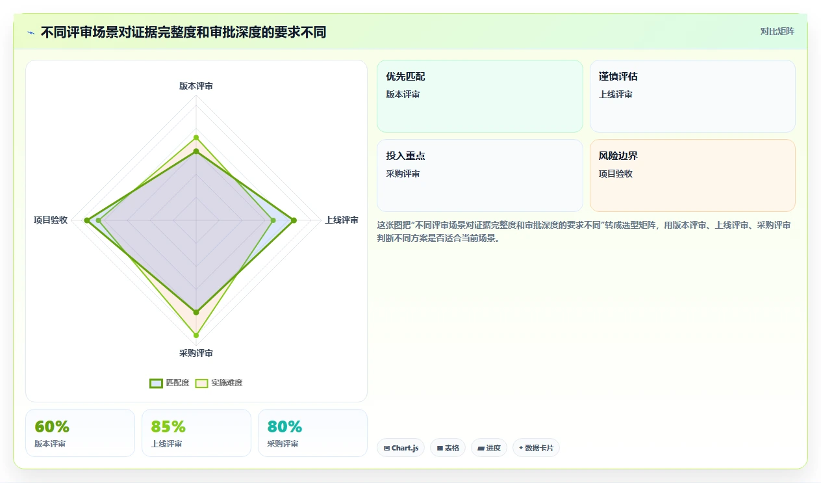Click the 实施难度 data point on 采购评审 axis
Screen dimensions: 821x483
(x=196, y=335)
